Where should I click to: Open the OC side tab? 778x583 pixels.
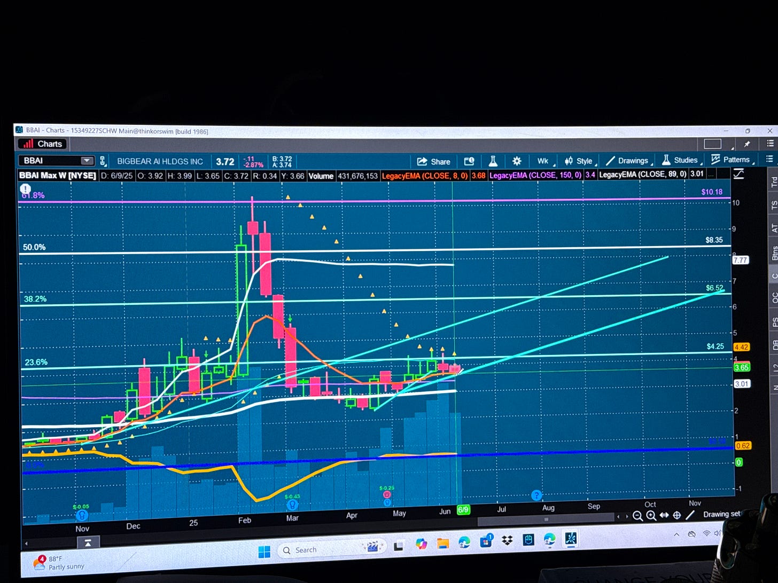pos(773,298)
